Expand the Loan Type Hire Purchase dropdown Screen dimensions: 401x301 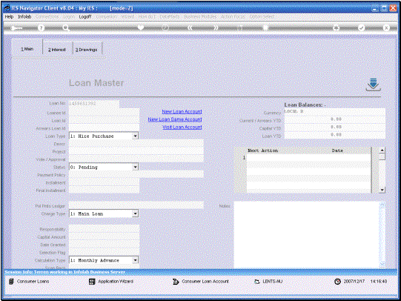[x=136, y=136]
